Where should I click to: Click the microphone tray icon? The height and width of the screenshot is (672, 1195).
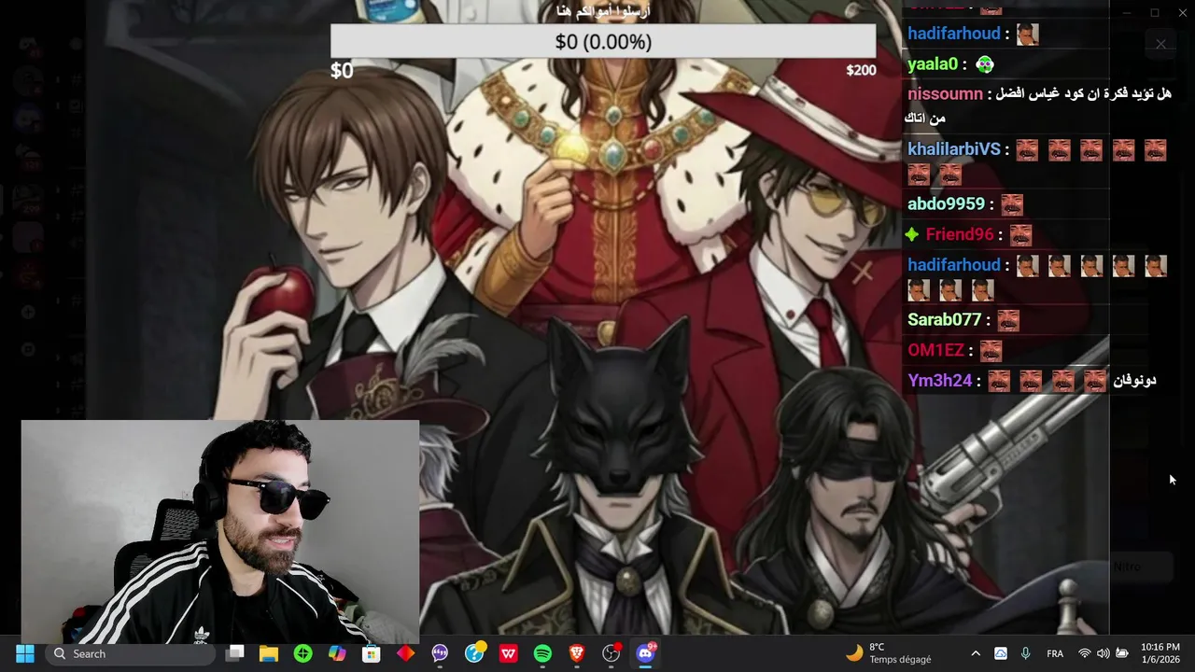tap(1025, 653)
